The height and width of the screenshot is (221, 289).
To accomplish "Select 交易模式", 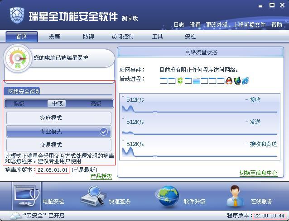I will pos(59,145).
